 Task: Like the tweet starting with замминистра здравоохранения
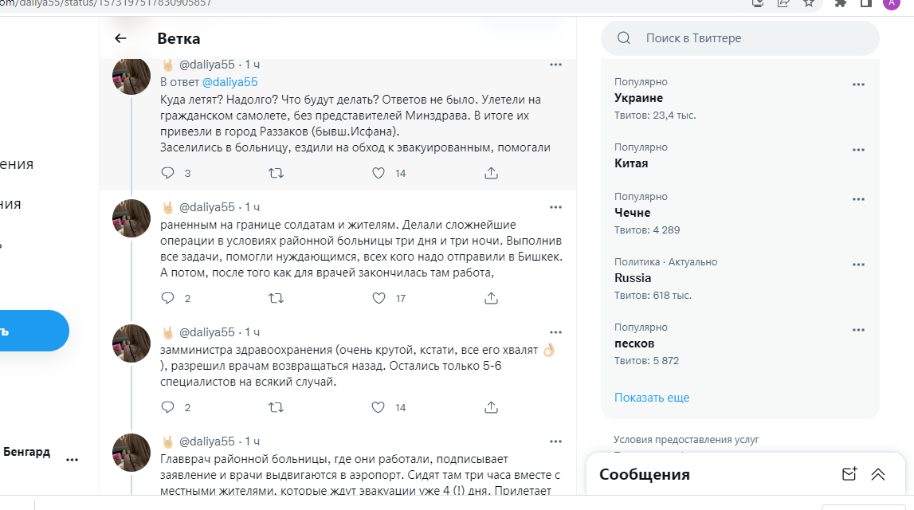tap(379, 407)
